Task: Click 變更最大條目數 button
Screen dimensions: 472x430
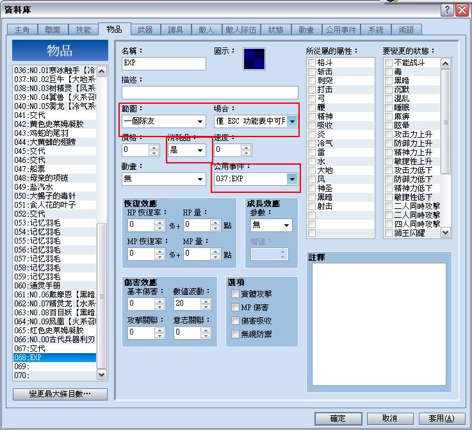Action: 60,394
